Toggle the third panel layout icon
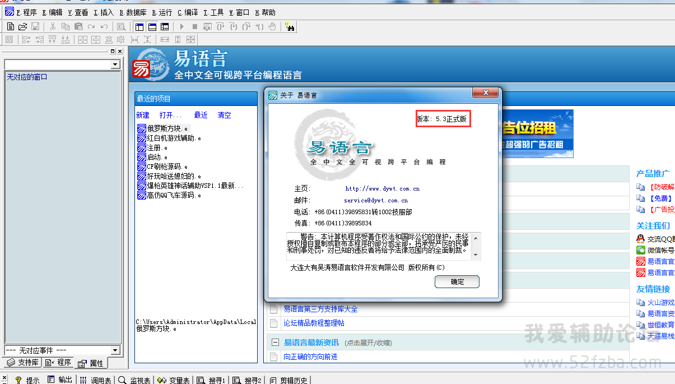The width and height of the screenshot is (675, 384). 165,26
